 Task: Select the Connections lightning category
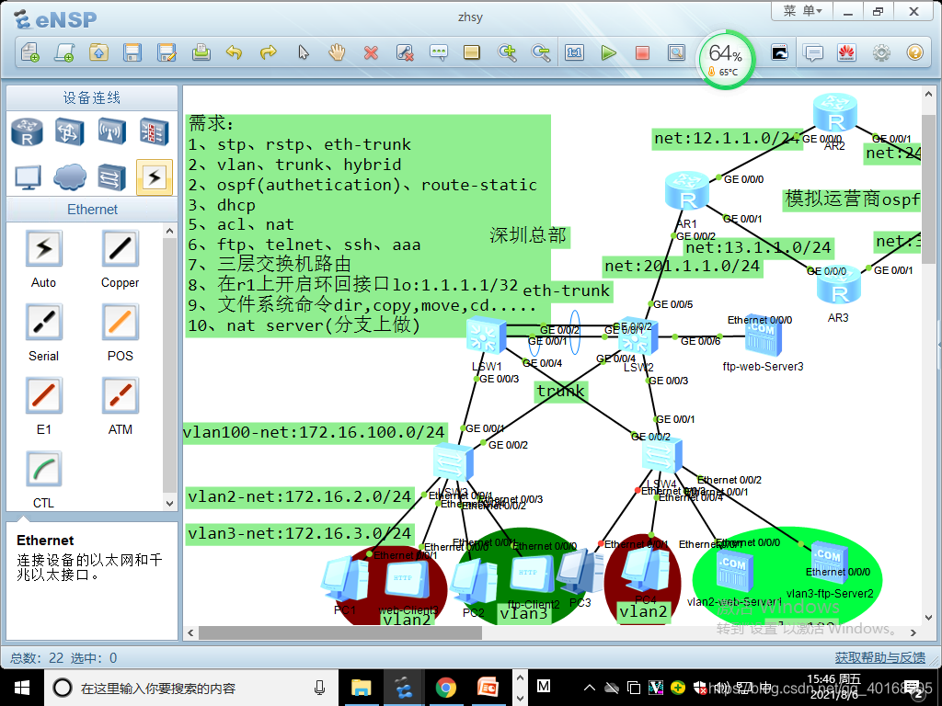155,177
